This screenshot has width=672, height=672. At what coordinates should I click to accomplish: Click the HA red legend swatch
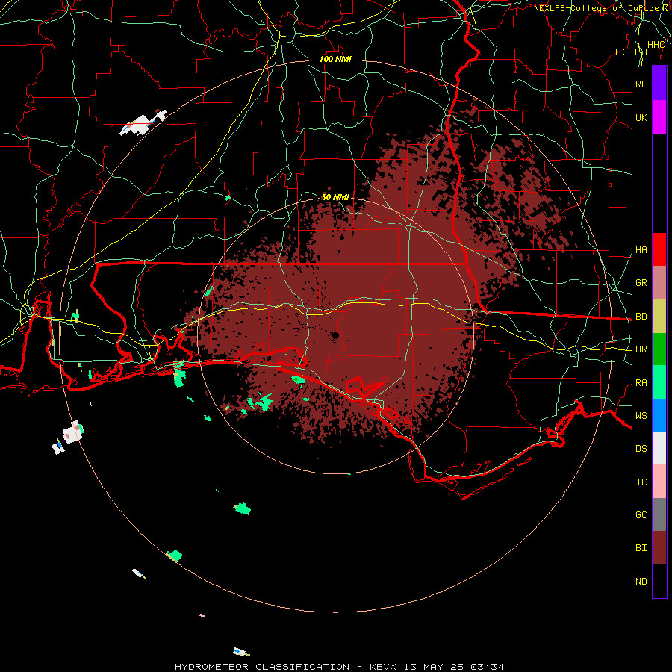659,249
